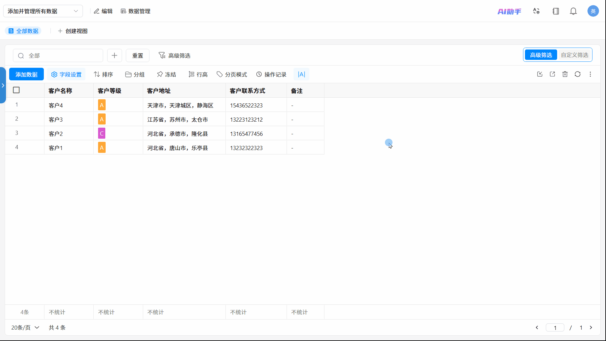Click the 客户4 name cell
606x341 pixels.
69,105
